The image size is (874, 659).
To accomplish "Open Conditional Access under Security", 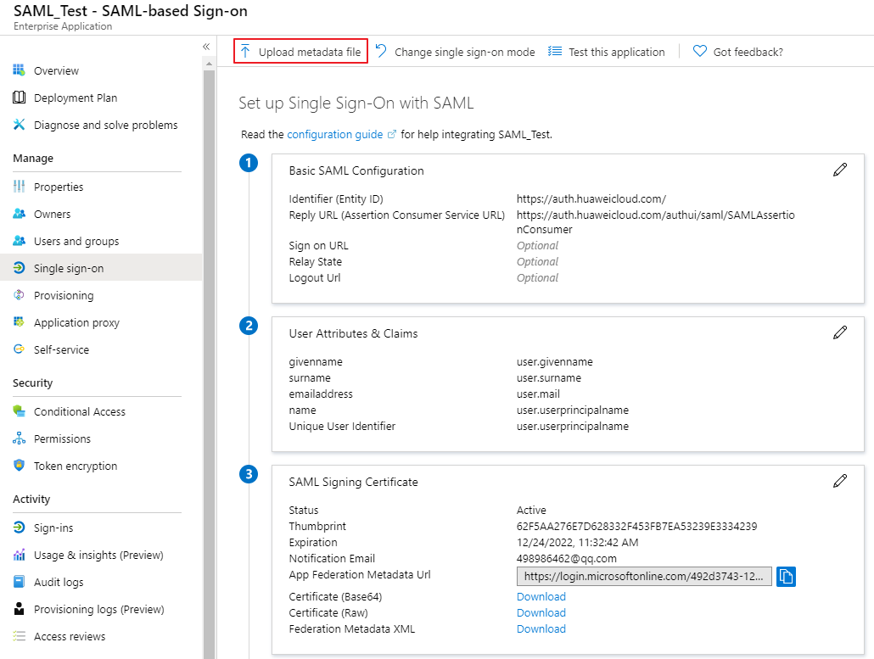I will (79, 411).
